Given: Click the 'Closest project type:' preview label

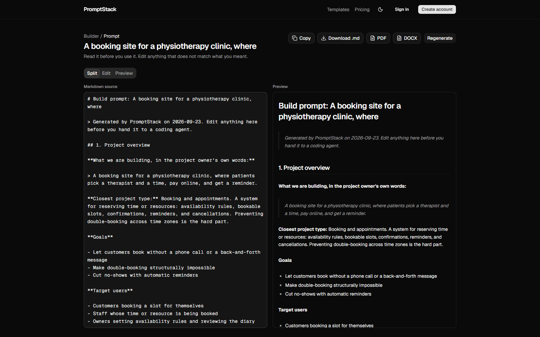Looking at the screenshot, I should coord(303,229).
